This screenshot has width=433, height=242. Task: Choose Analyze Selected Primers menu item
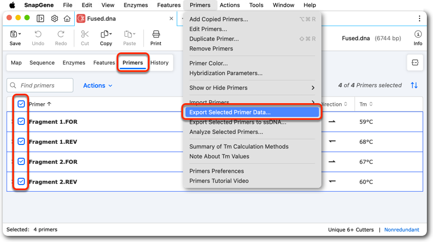[252, 132]
